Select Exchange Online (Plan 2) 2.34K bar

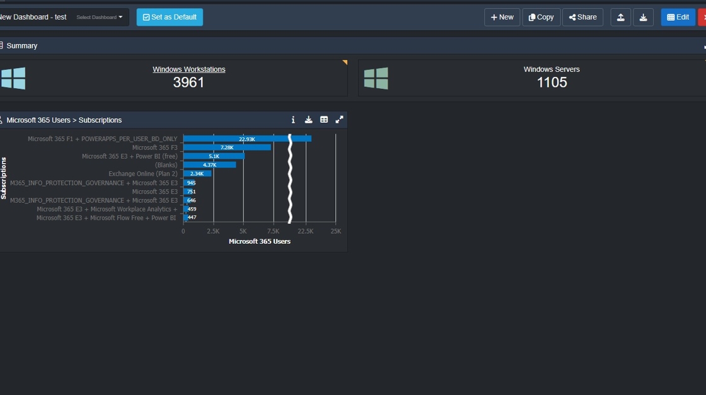(x=197, y=174)
